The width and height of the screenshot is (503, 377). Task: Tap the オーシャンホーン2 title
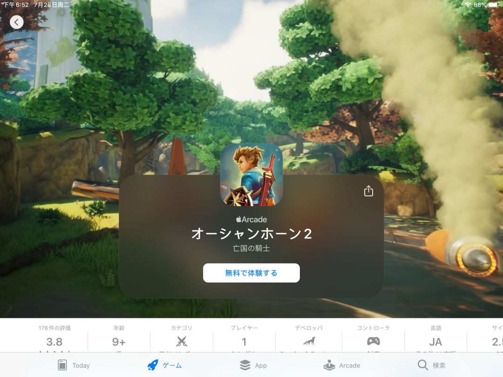[x=251, y=234]
